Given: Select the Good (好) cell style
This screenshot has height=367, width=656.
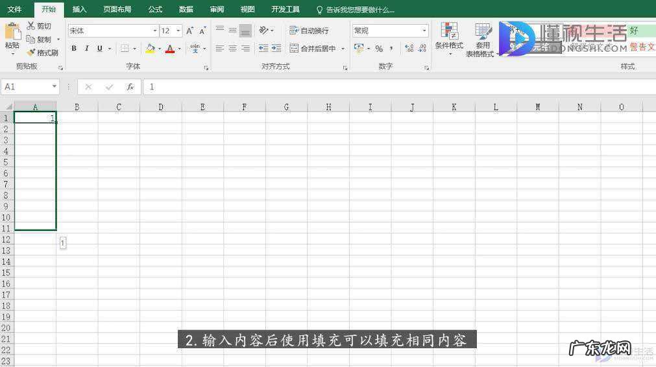Looking at the screenshot, I should [641, 30].
